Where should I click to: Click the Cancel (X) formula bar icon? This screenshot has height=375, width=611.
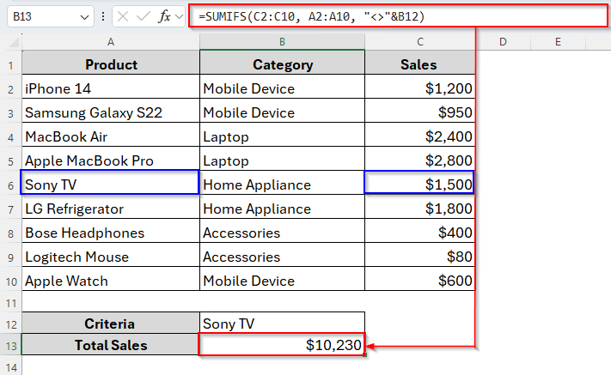[125, 16]
